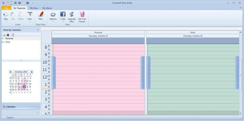This screenshot has width=244, height=121.
Task: Click Thursday, October 23 header under Work
Action: pos(193,36)
